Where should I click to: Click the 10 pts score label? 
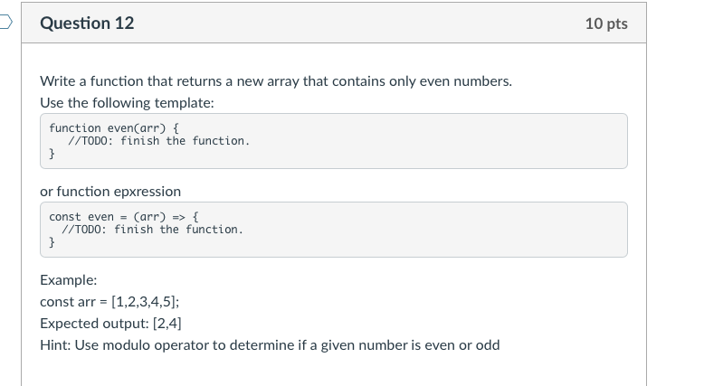(606, 24)
